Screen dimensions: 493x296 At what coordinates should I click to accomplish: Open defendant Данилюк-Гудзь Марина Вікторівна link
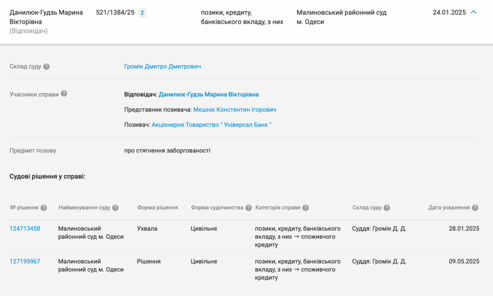tap(208, 94)
